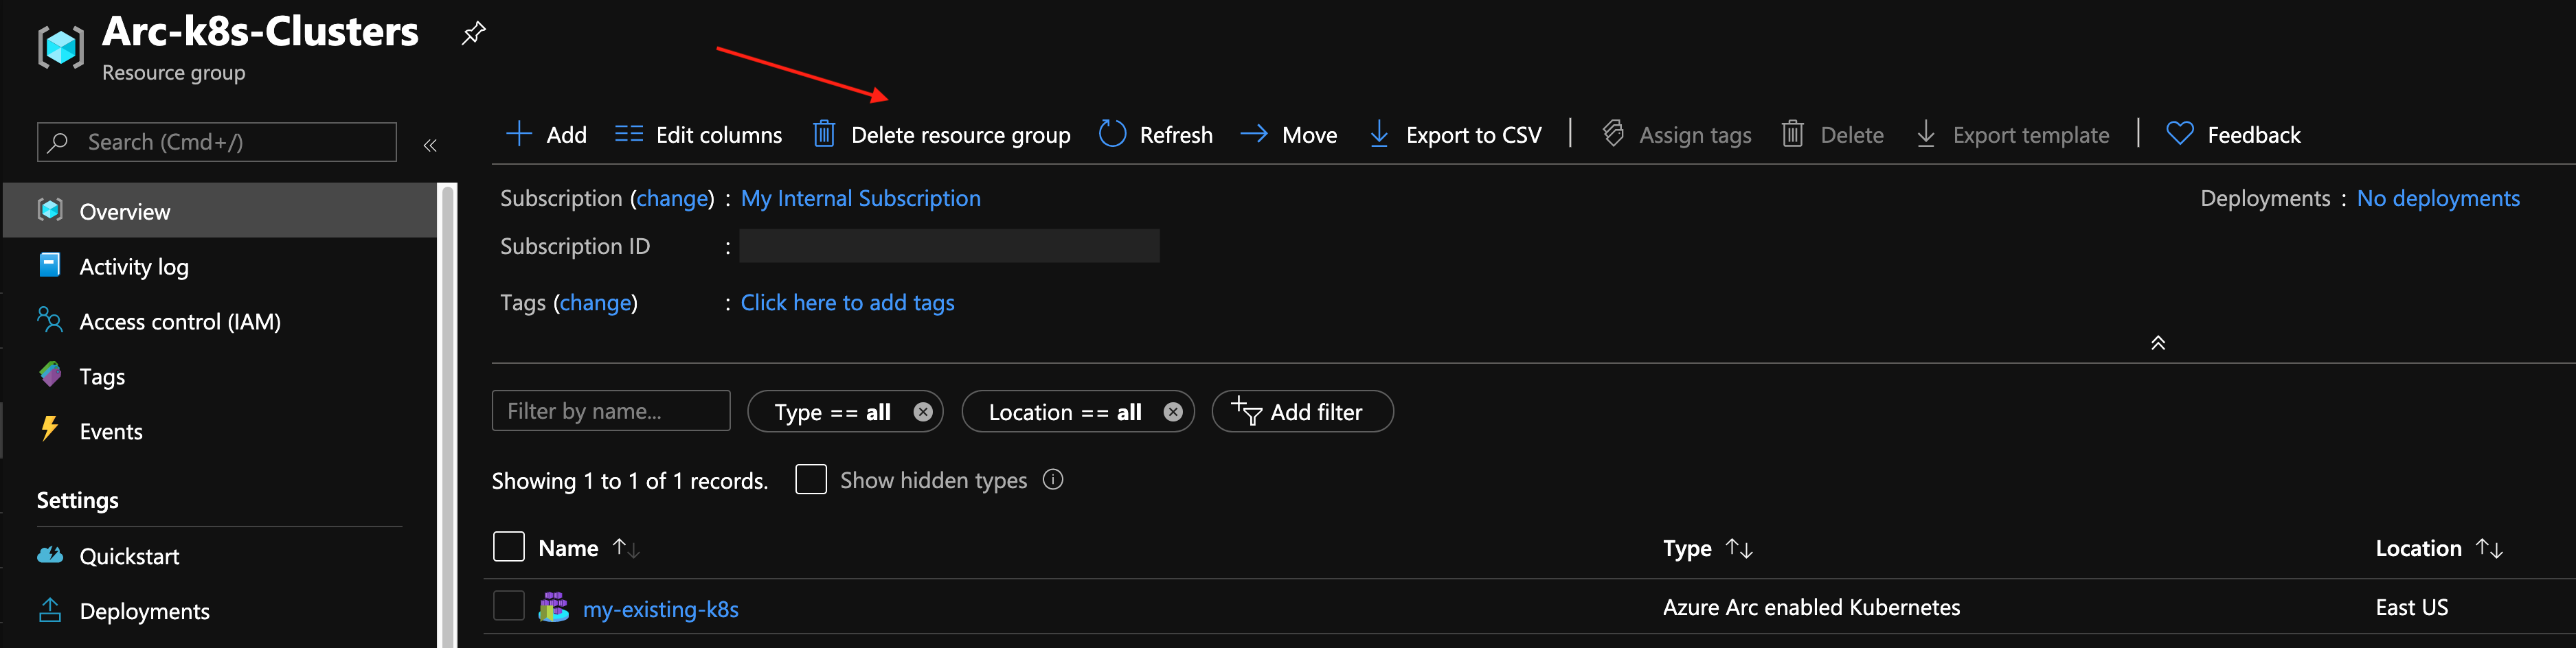Change the subscription via change link
Viewport: 2576px width, 648px height.
[673, 198]
